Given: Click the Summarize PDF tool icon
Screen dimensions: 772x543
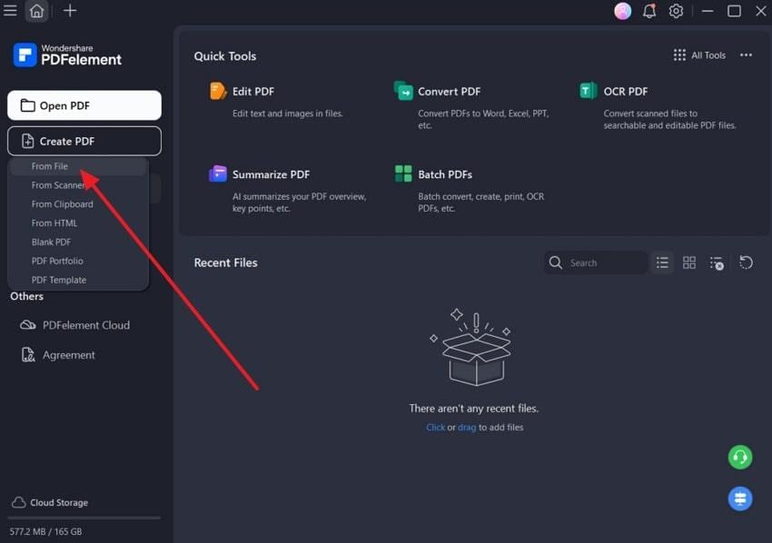Looking at the screenshot, I should pos(218,173).
